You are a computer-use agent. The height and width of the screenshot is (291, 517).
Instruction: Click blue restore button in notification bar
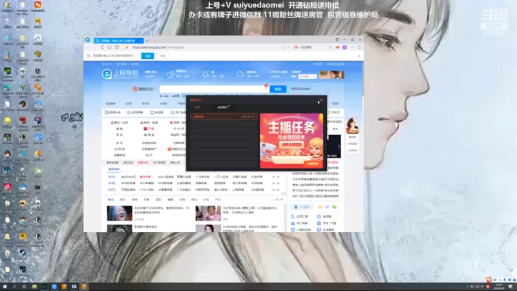147,56
